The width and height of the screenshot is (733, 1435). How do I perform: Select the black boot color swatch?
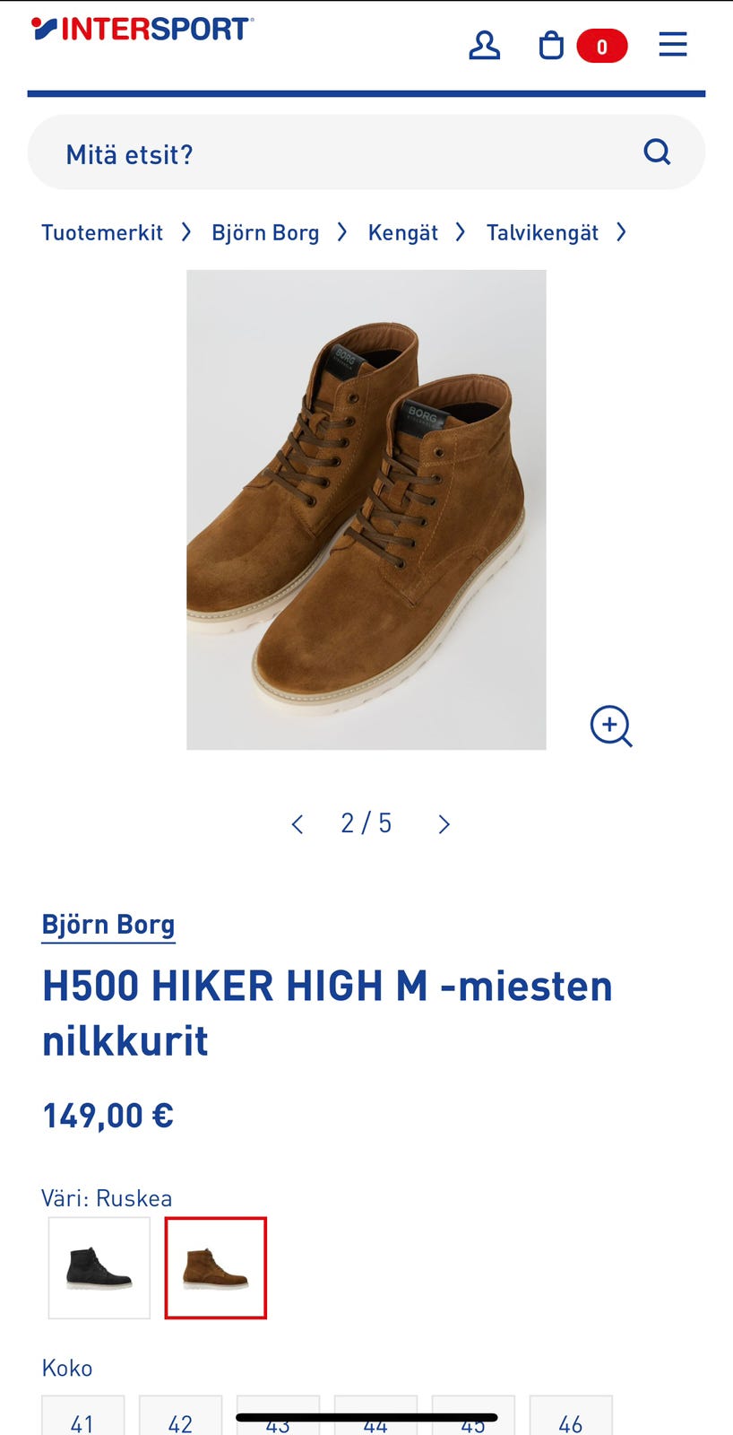tap(99, 1268)
